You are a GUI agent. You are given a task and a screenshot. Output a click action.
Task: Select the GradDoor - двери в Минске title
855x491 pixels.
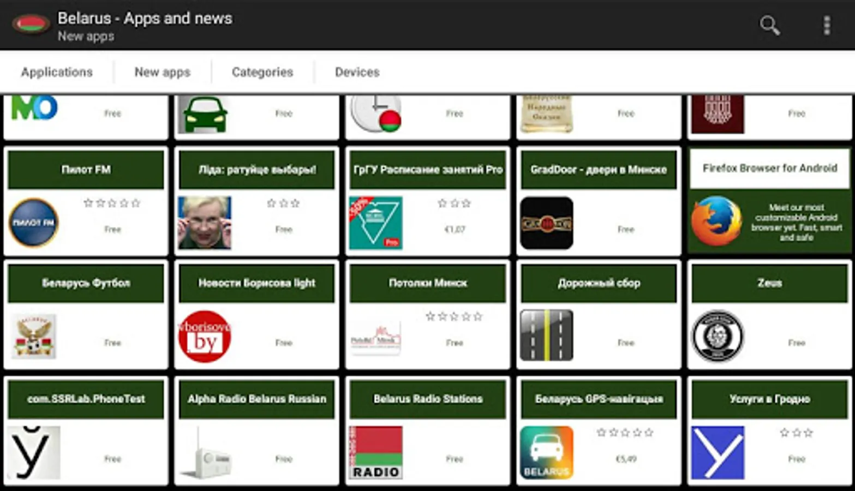pyautogui.click(x=599, y=170)
